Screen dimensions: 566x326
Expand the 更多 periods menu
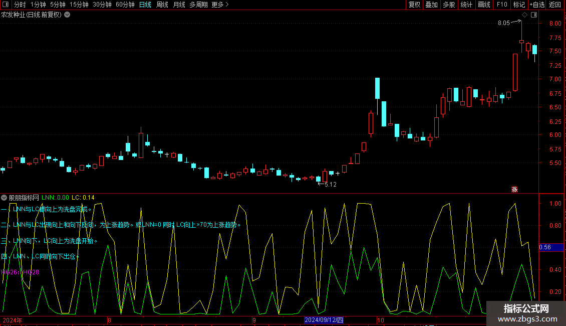coord(220,5)
